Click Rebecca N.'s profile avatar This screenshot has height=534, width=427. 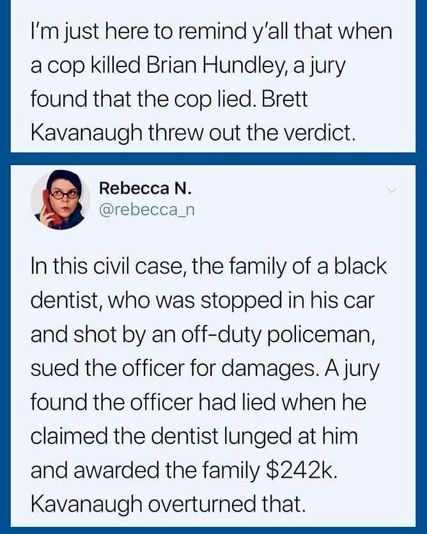[60, 199]
